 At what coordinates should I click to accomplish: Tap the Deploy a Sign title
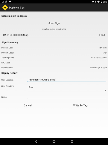point(17,8)
